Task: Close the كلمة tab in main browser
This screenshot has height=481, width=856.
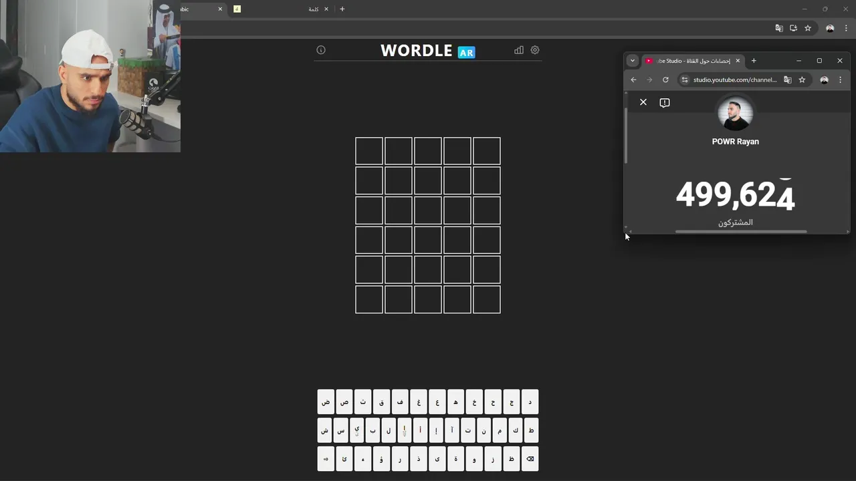Action: click(x=326, y=9)
